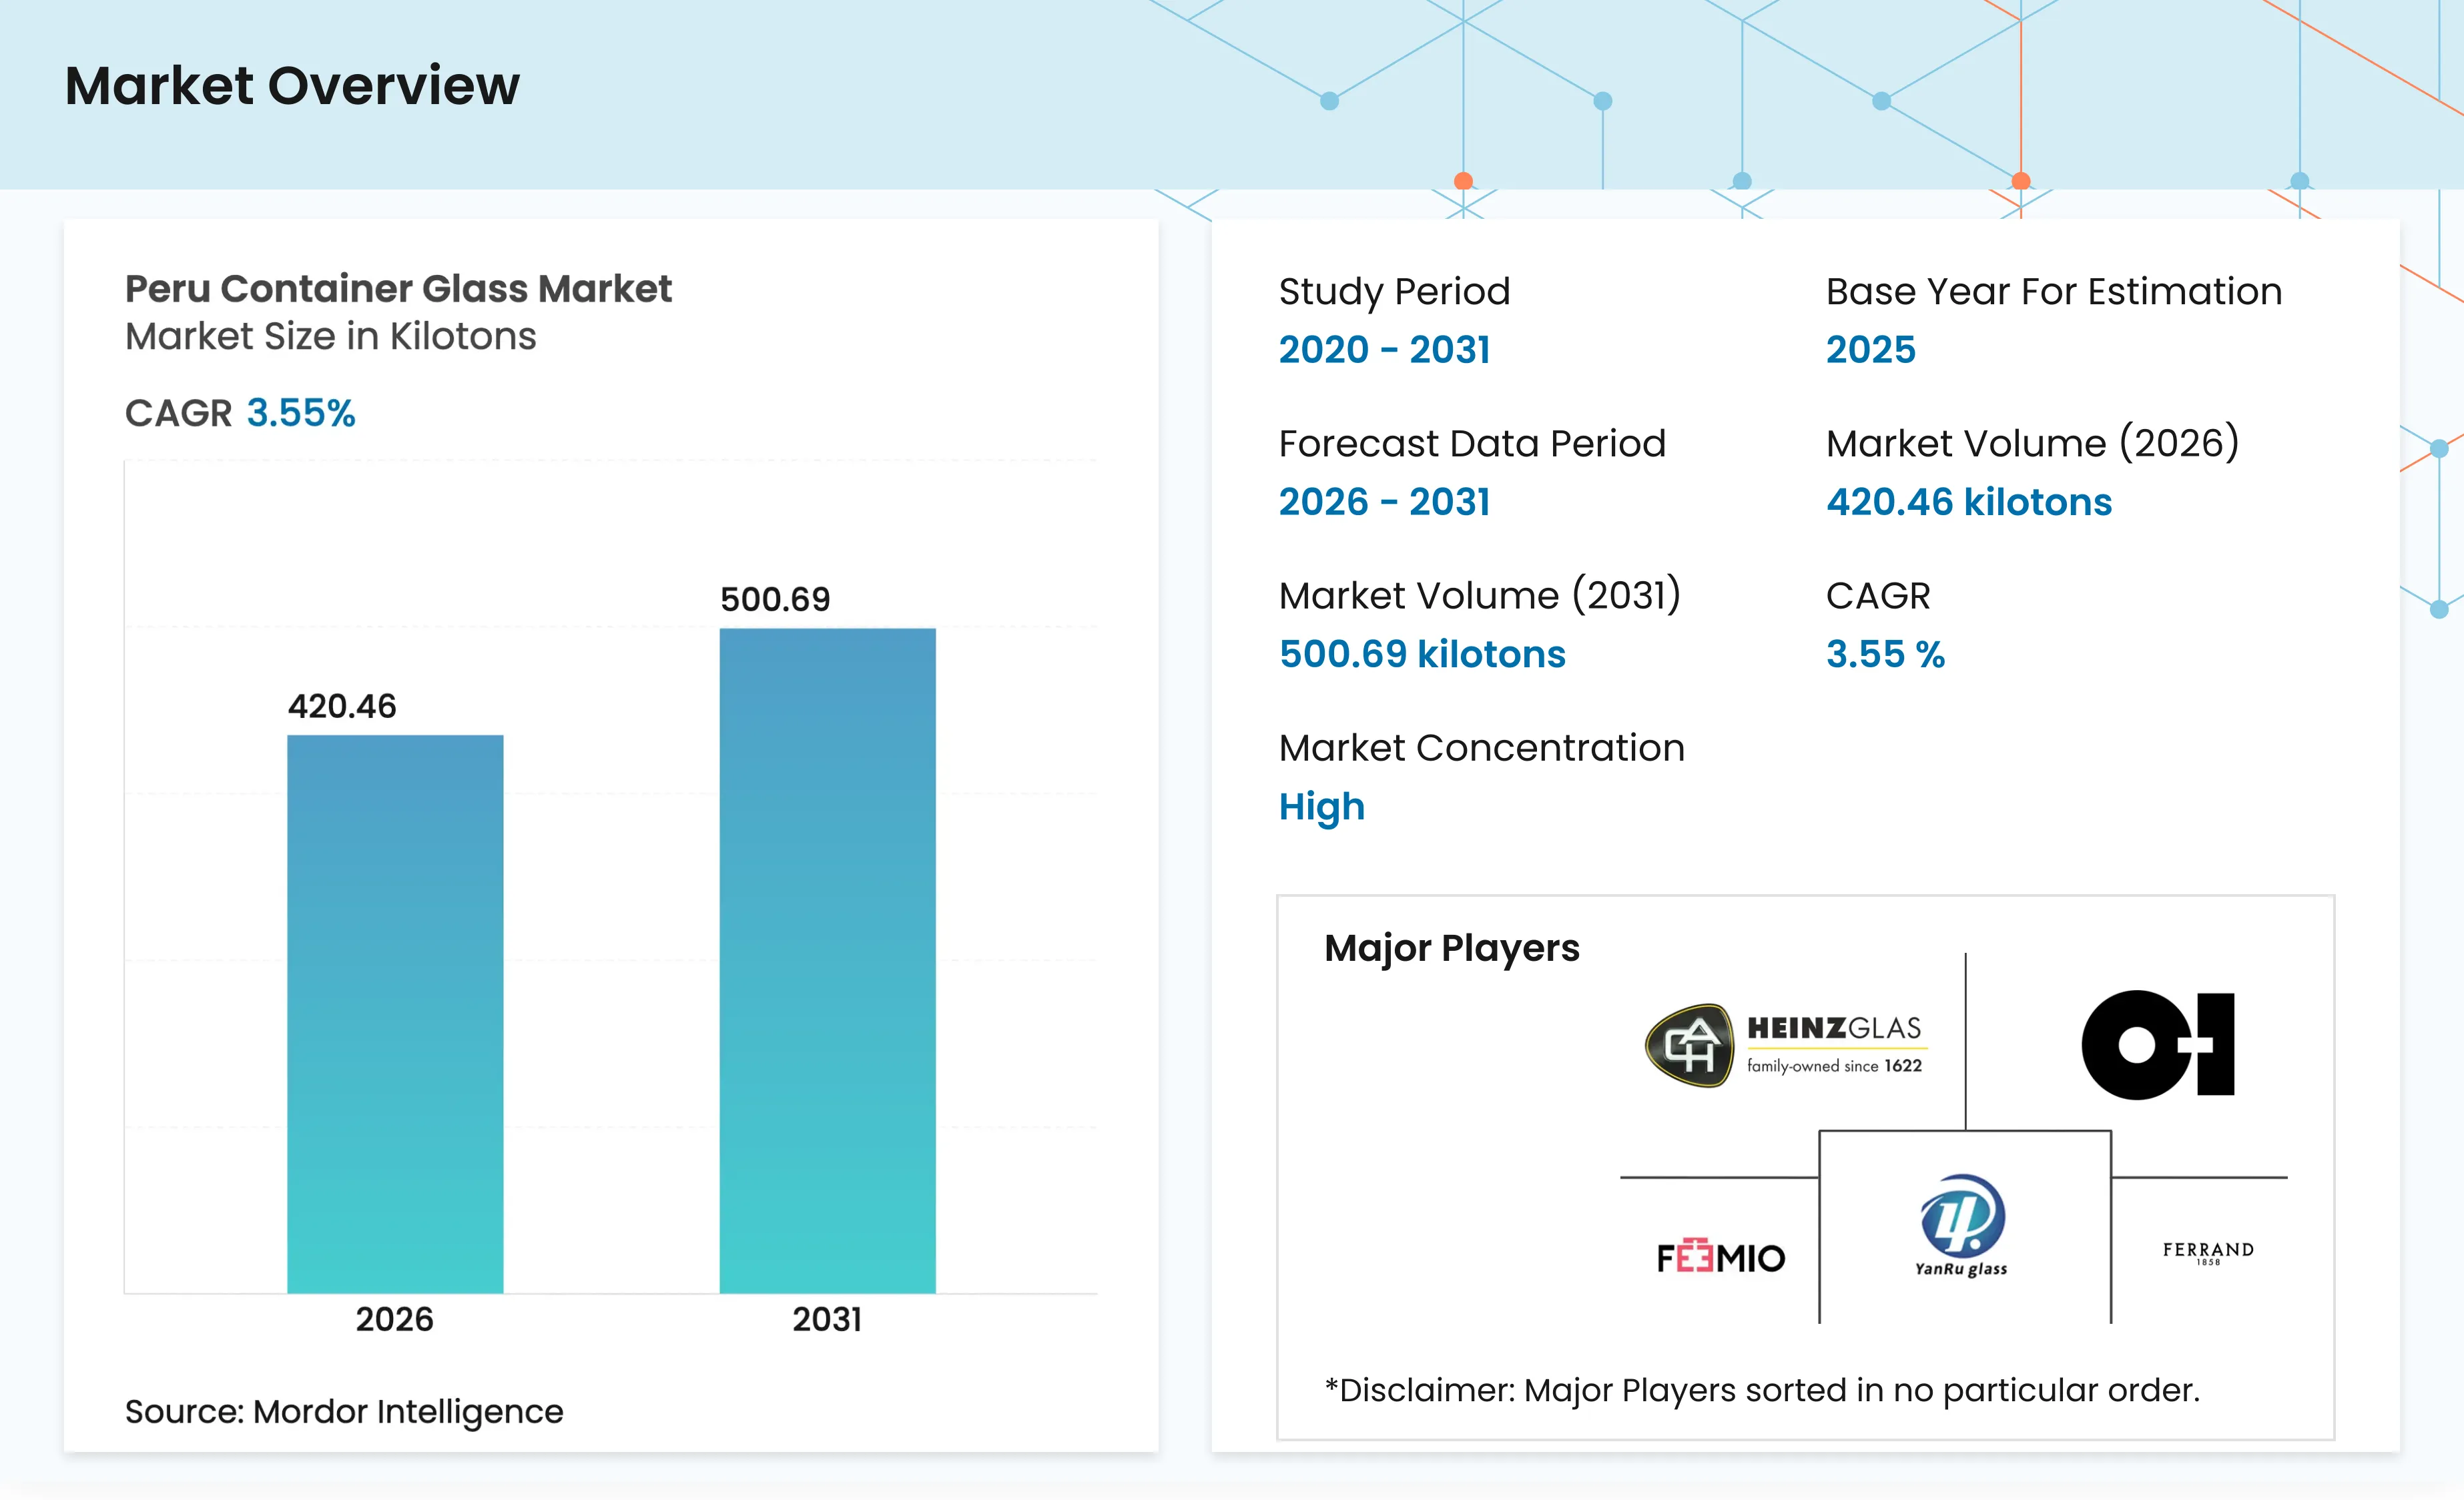Click the High market concentration value
Screen dimensions: 2464x1500
[x=1321, y=807]
